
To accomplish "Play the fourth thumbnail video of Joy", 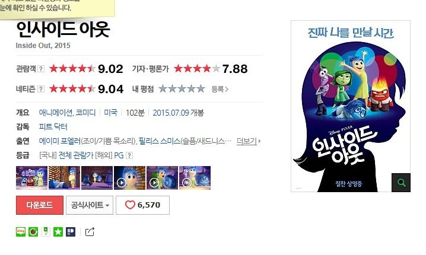I will (129, 177).
